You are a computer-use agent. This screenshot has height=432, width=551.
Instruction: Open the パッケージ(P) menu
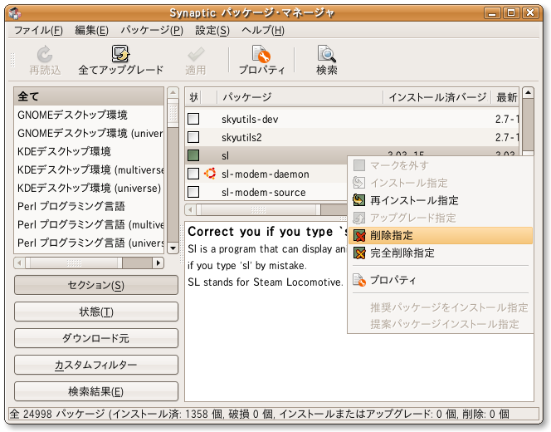[x=152, y=31]
